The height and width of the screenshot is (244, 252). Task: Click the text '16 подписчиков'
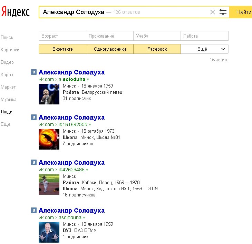tap(79, 195)
